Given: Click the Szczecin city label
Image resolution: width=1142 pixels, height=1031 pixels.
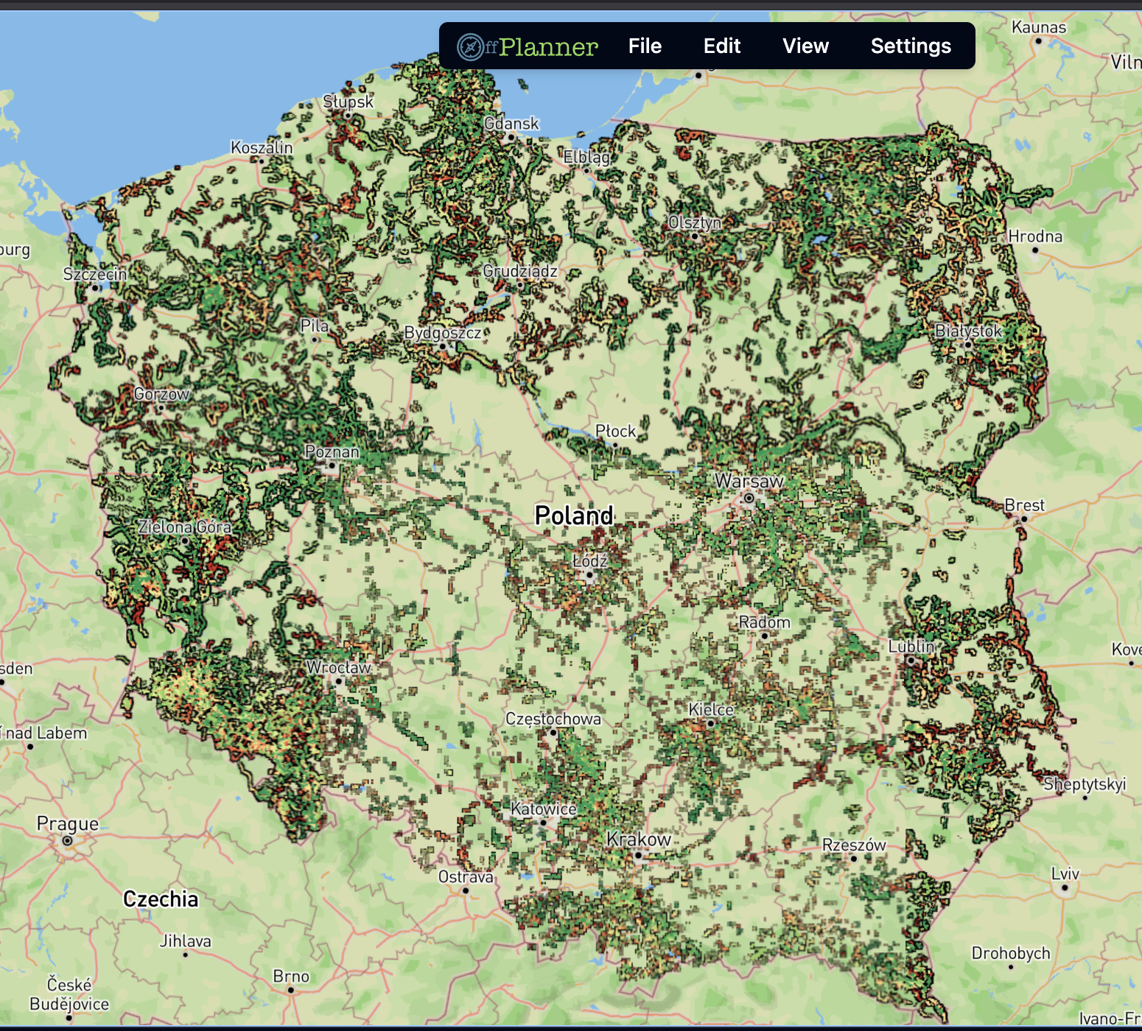Looking at the screenshot, I should 95,274.
